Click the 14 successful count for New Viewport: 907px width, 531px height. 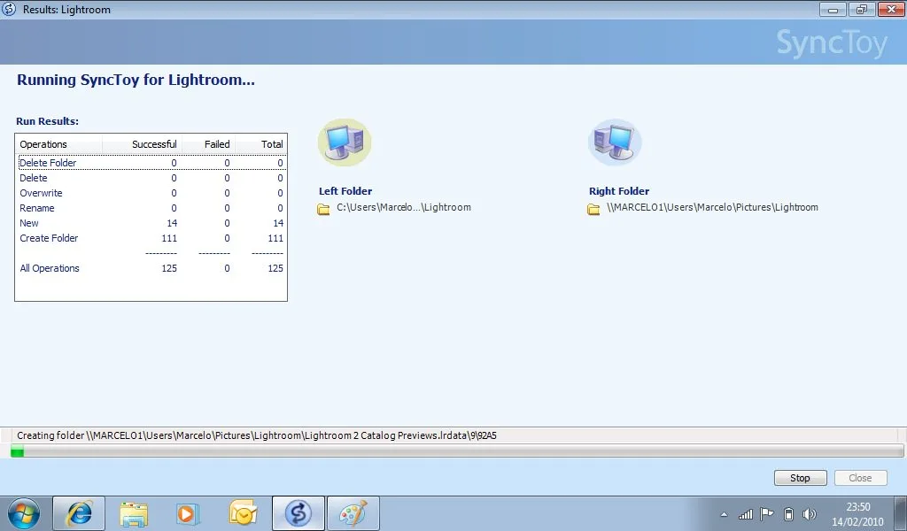[172, 223]
